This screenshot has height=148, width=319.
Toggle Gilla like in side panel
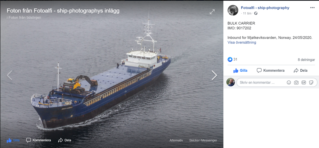(x=240, y=70)
